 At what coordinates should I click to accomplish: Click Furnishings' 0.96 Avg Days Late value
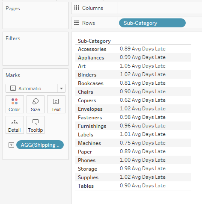pos(143,126)
